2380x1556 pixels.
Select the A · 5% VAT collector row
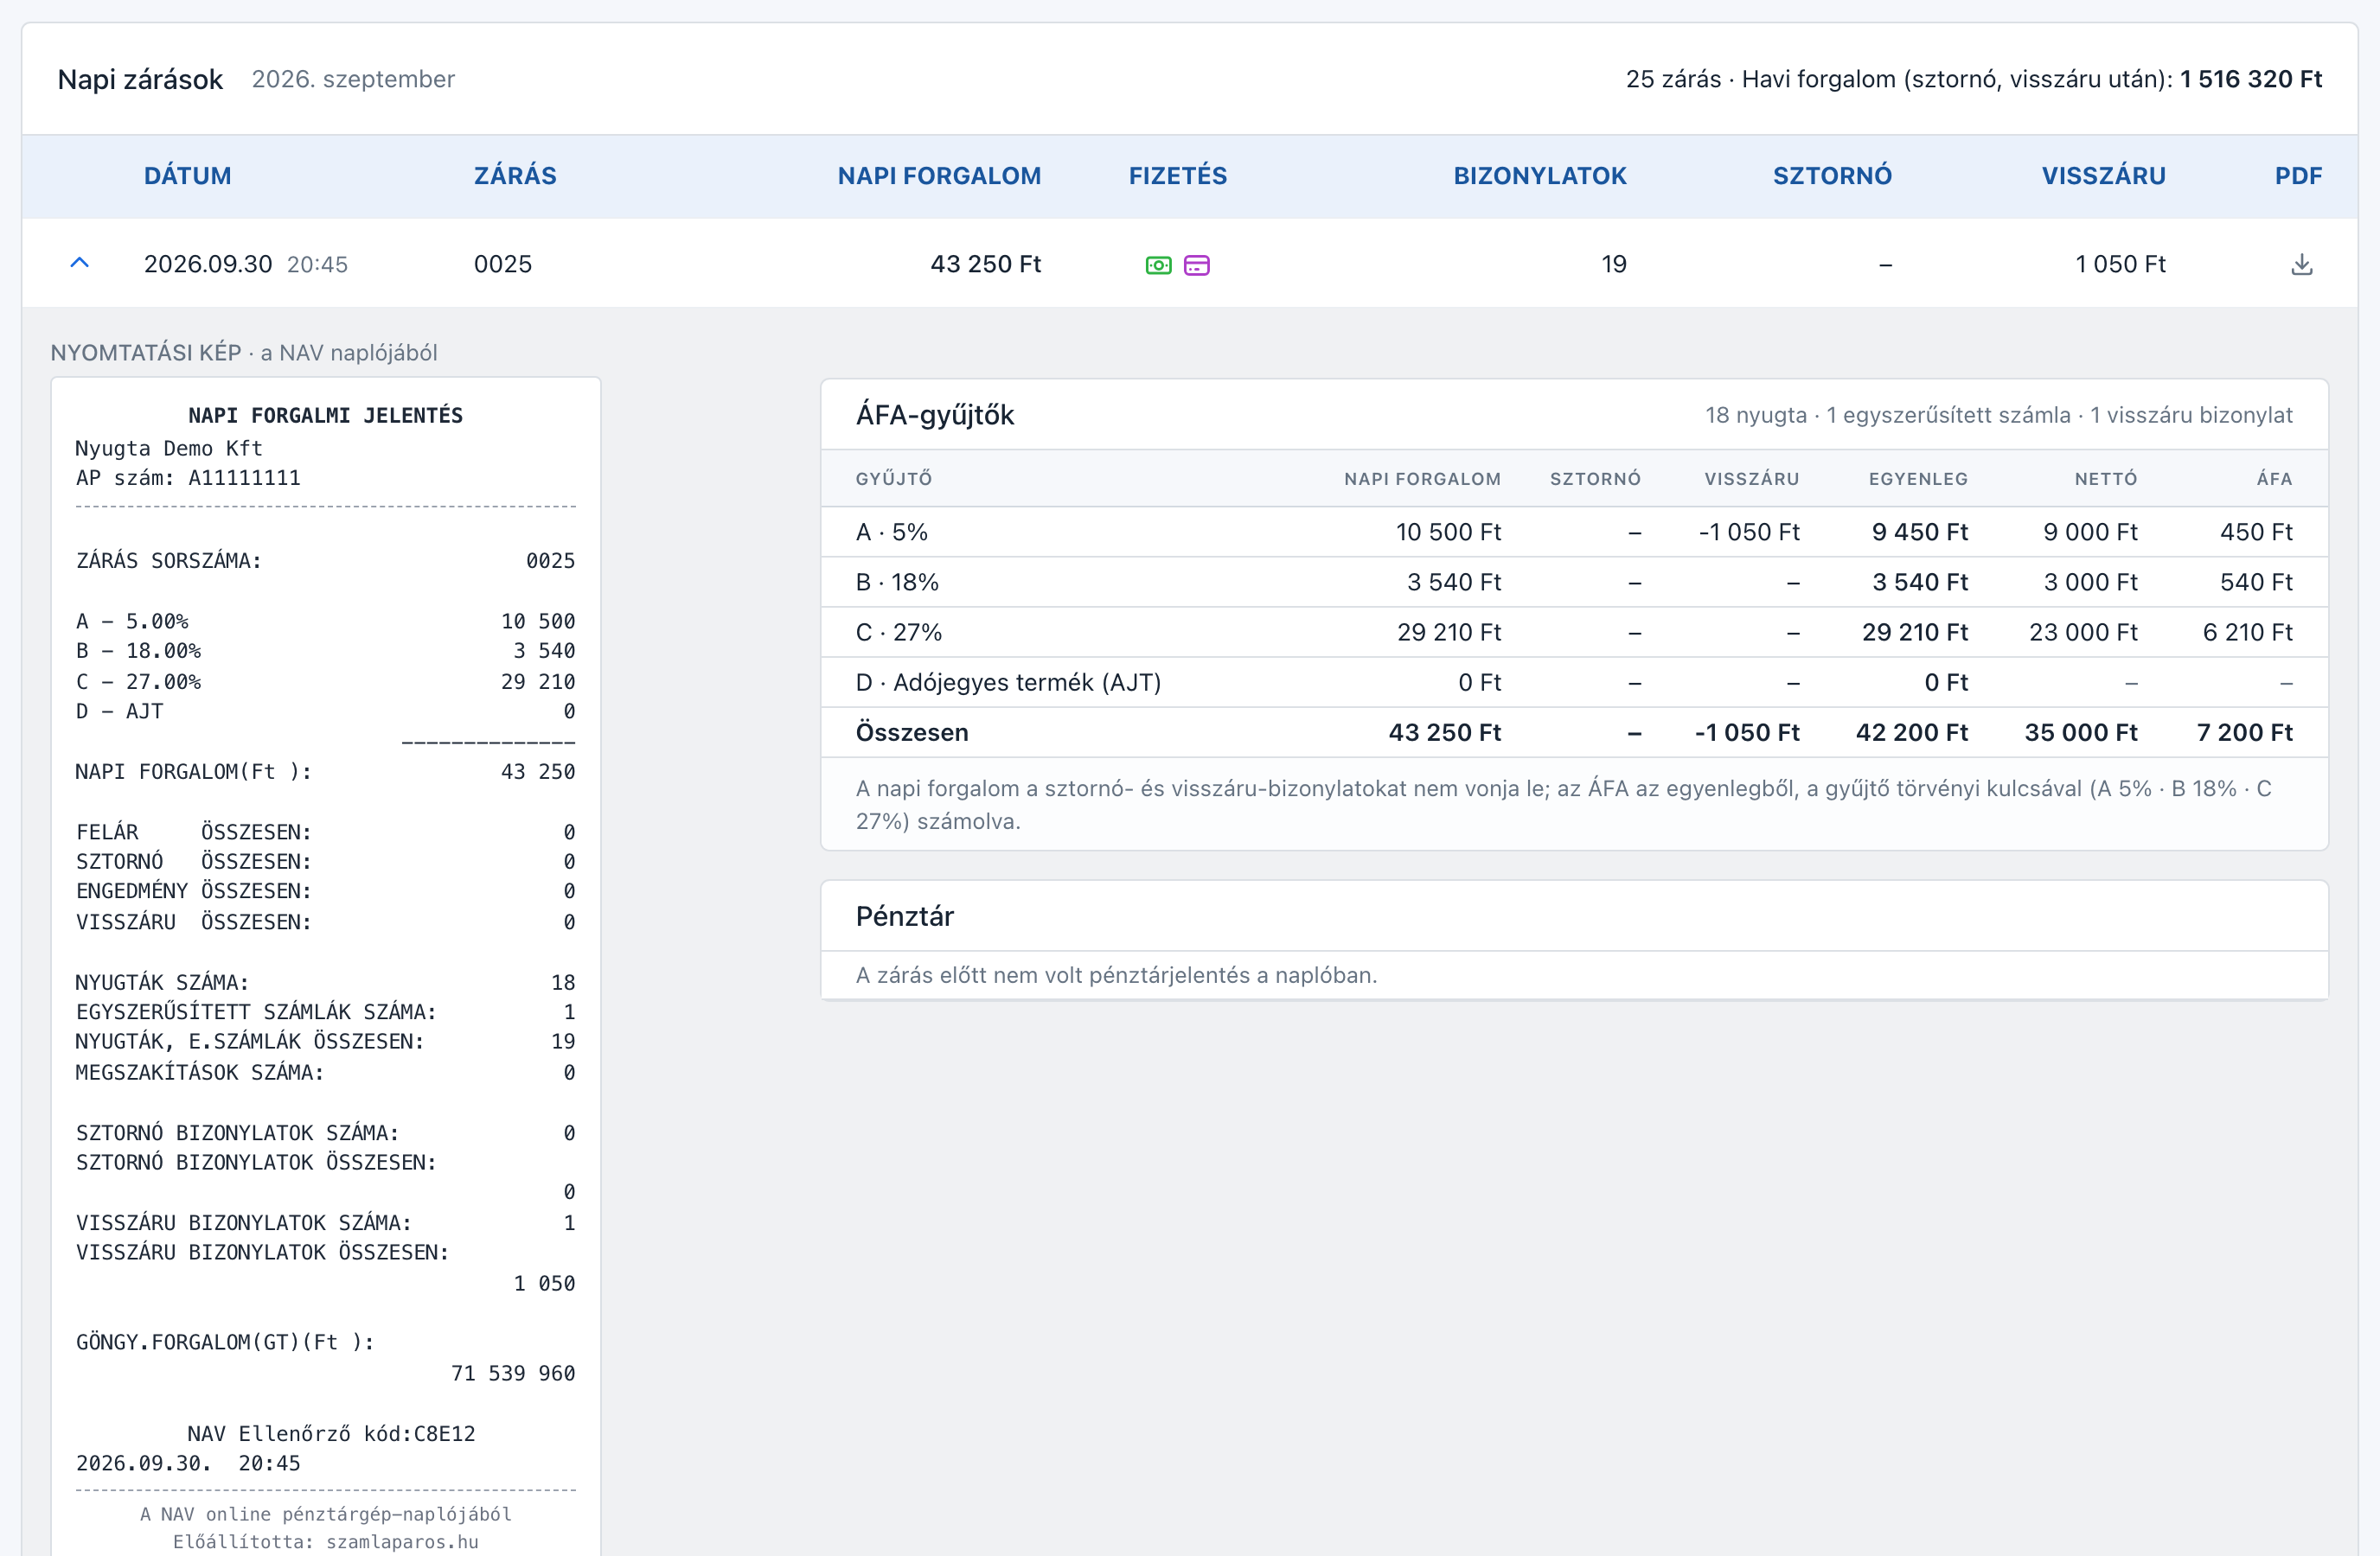[1574, 532]
